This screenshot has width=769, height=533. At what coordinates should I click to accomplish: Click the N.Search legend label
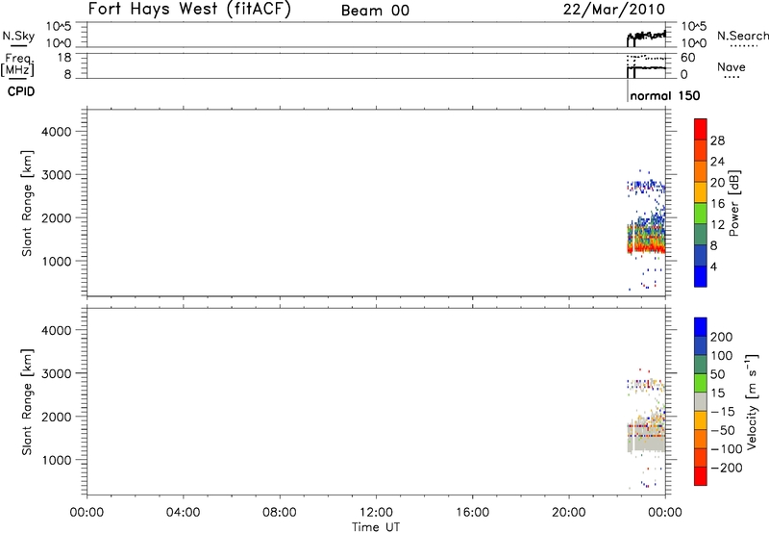pyautogui.click(x=742, y=36)
